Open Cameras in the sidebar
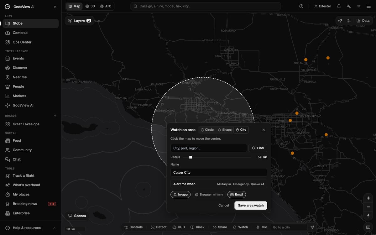Image resolution: width=376 pixels, height=235 pixels. [x=31, y=33]
